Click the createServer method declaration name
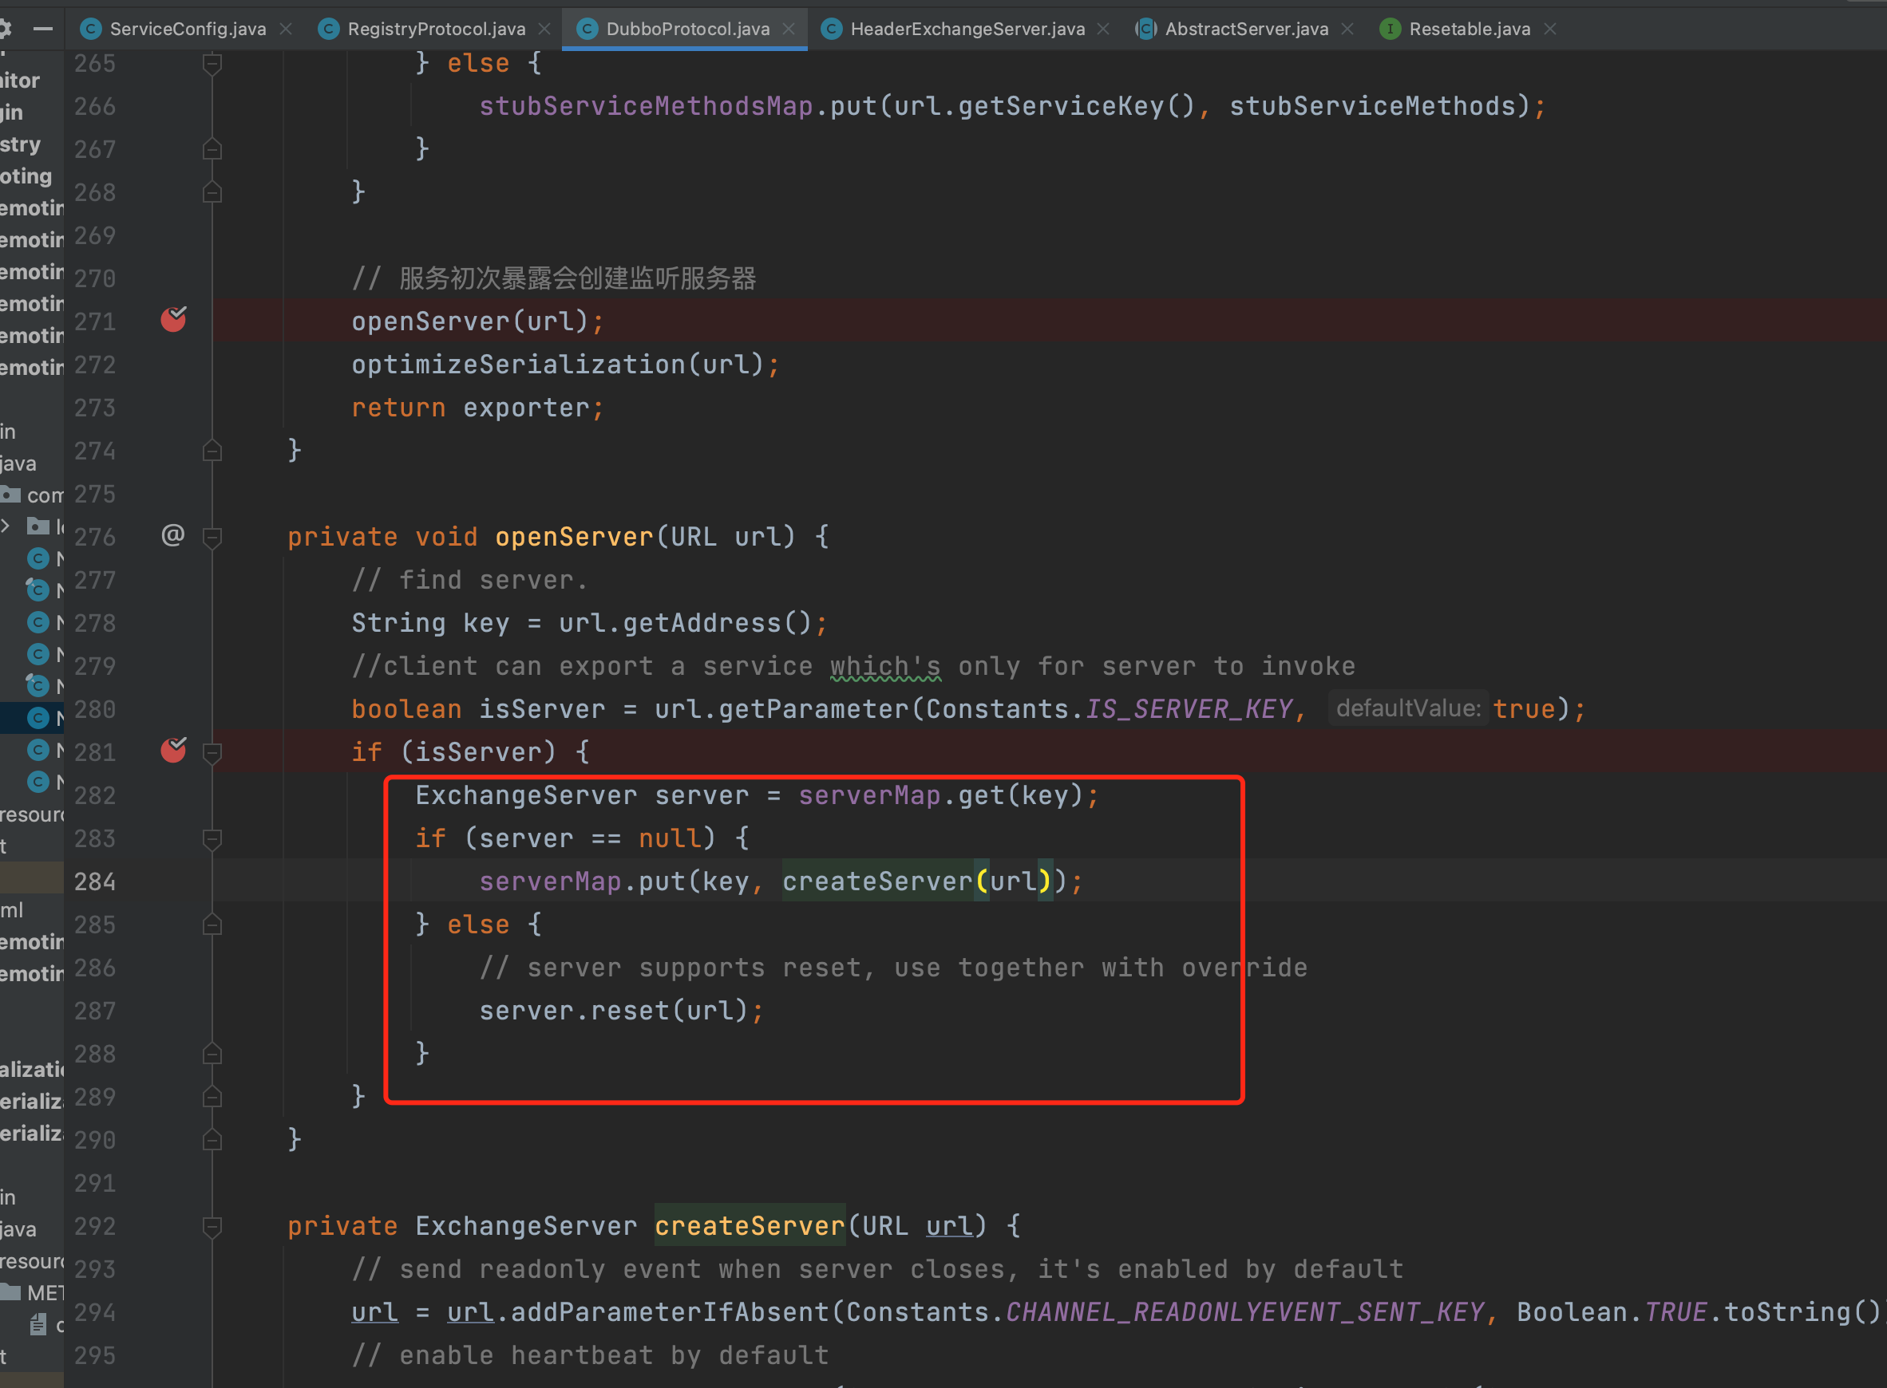Screen dimensions: 1887x1388 (x=750, y=1226)
